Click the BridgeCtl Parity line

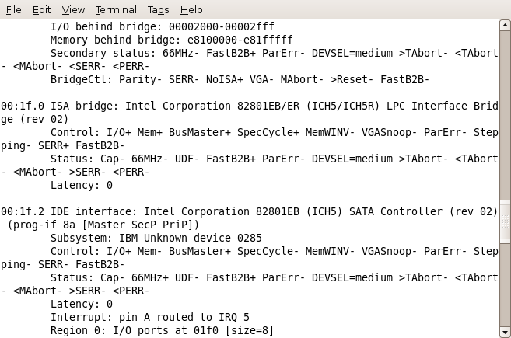tap(240, 79)
